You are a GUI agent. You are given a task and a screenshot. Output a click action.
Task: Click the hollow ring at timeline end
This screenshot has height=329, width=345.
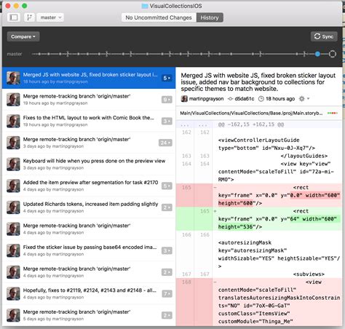tap(333, 54)
